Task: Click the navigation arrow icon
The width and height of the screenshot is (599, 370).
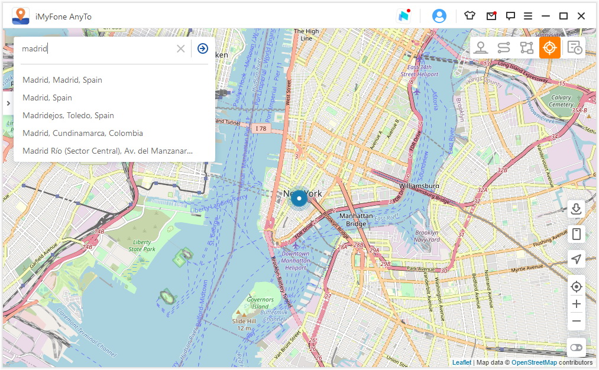Action: pyautogui.click(x=576, y=259)
